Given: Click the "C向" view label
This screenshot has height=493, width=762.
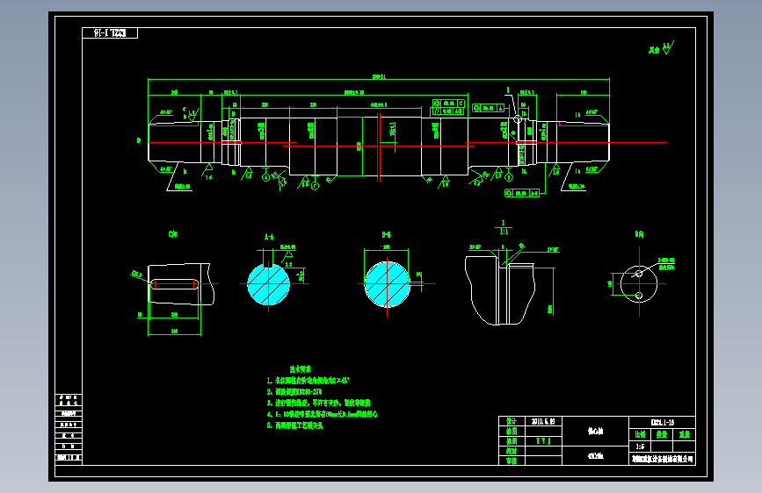Looking at the screenshot, I should click(x=172, y=234).
